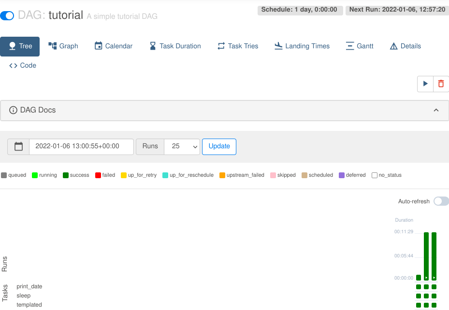Open last sleep task instance square

click(434, 296)
